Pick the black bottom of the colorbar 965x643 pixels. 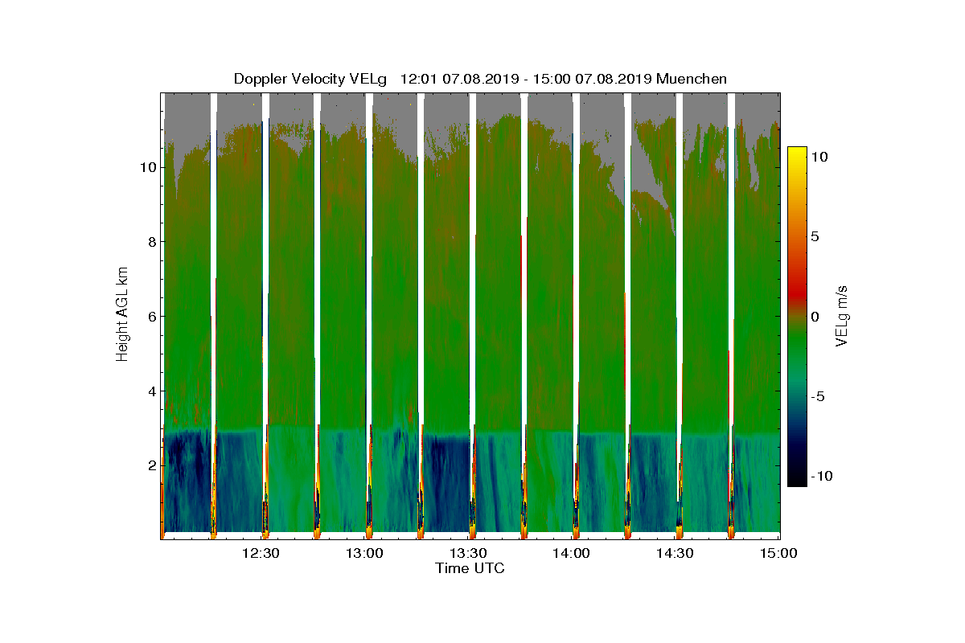(x=797, y=480)
